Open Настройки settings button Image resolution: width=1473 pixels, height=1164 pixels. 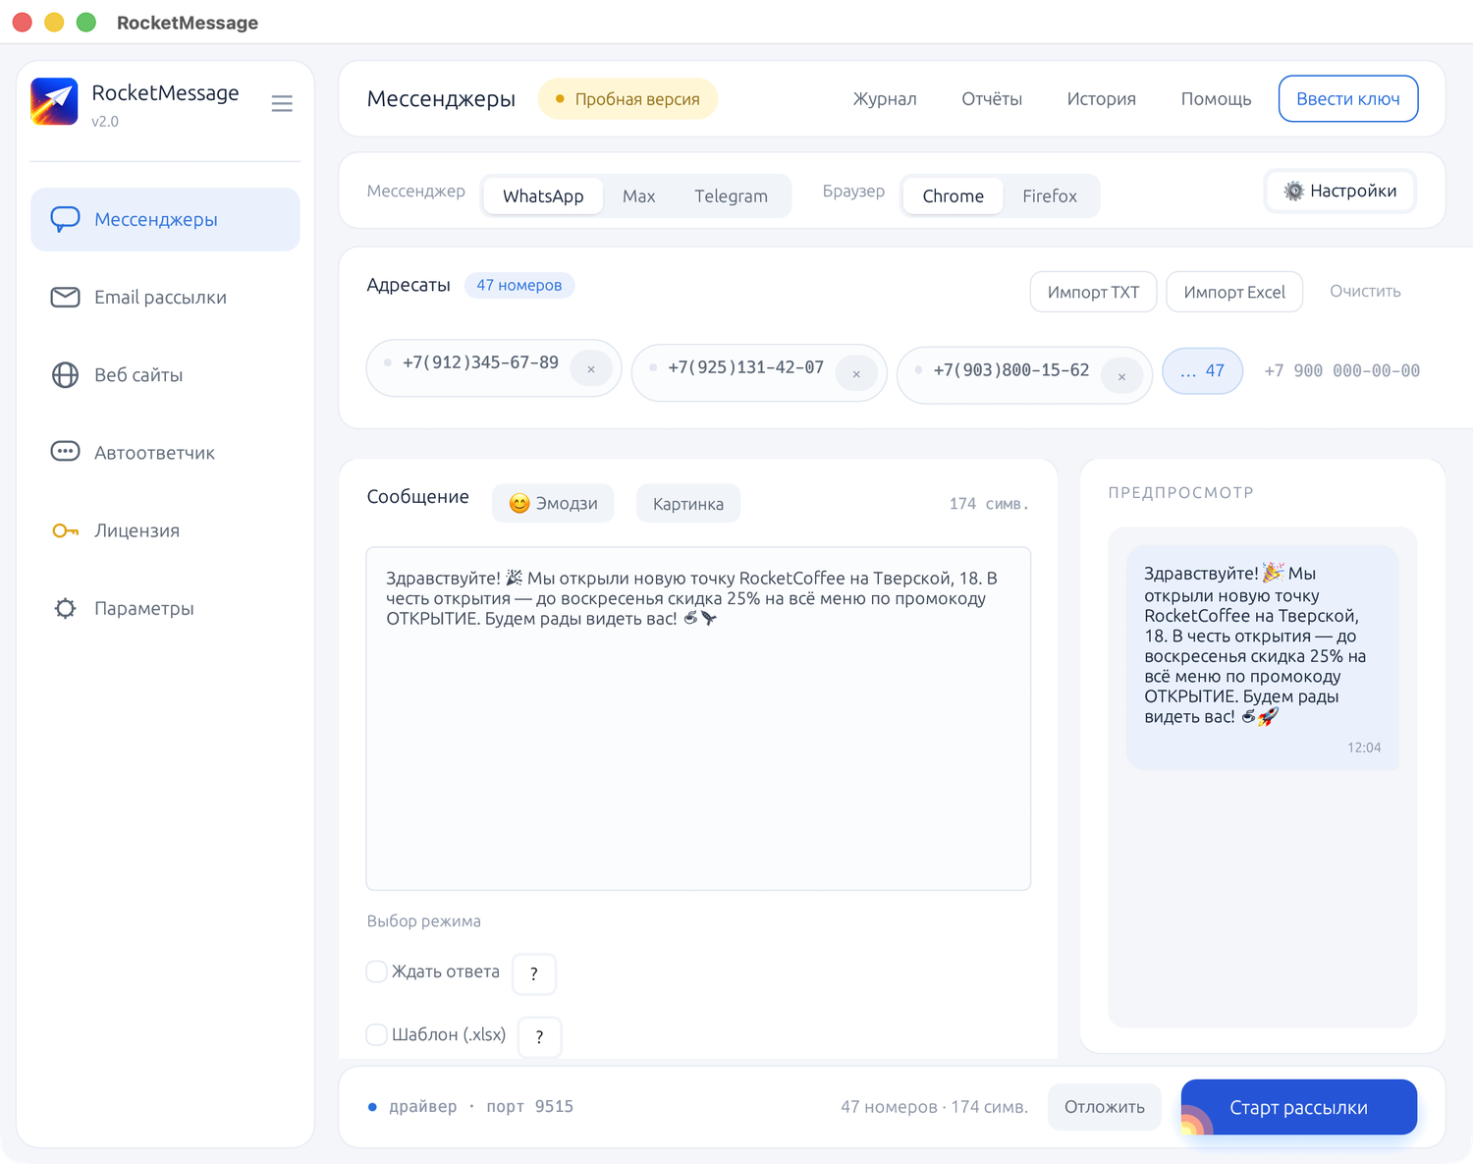[x=1339, y=191]
